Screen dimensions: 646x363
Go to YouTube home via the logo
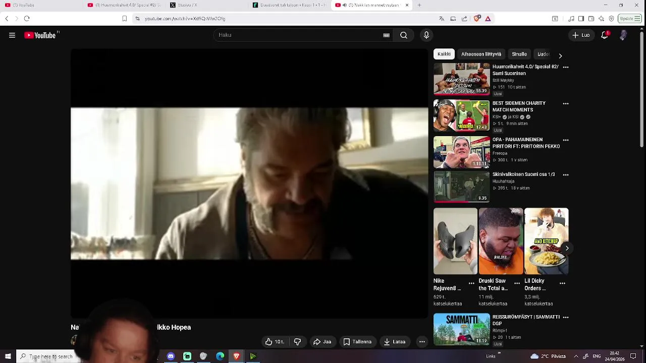pos(40,35)
